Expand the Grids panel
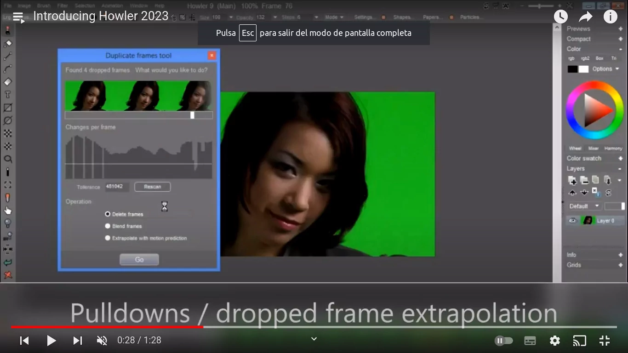628x353 pixels. (620, 265)
